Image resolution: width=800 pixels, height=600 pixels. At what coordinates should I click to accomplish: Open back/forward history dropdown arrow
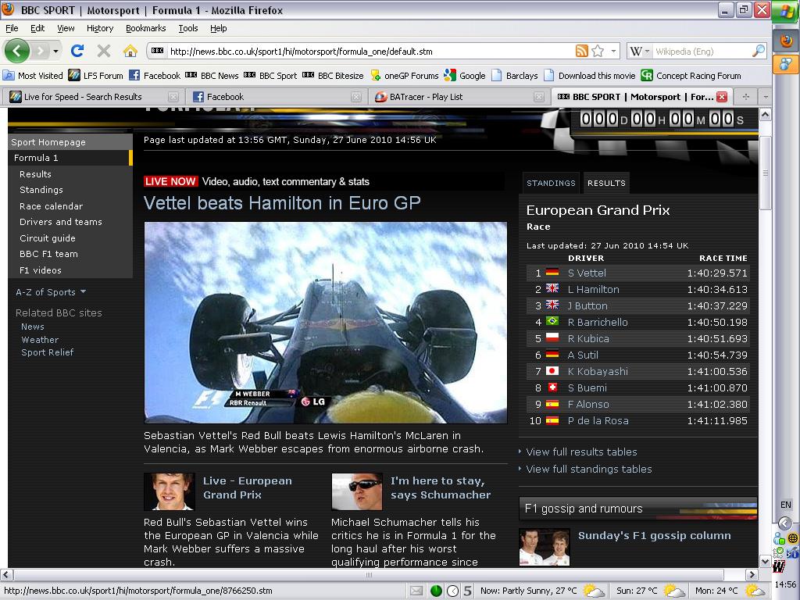point(55,51)
